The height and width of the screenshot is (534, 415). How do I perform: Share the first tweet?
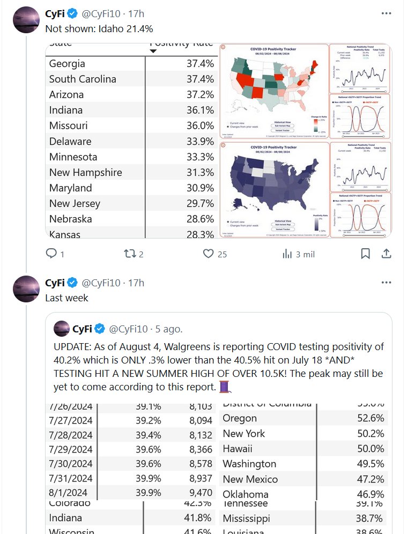386,254
